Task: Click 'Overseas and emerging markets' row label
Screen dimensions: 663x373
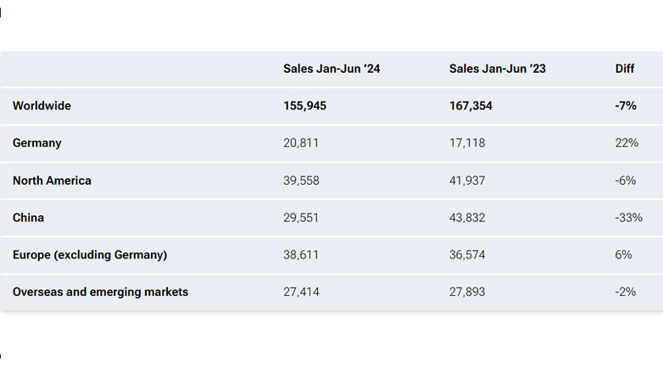Action: point(100,292)
